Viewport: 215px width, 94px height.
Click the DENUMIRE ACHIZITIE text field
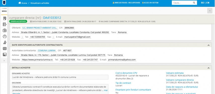pyautogui.click(x=60, y=77)
